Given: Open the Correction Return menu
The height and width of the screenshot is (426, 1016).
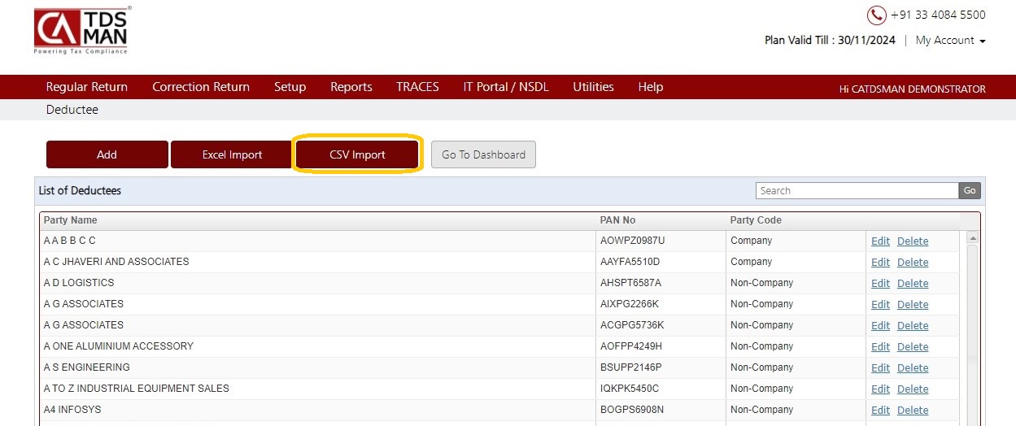Looking at the screenshot, I should (x=201, y=87).
